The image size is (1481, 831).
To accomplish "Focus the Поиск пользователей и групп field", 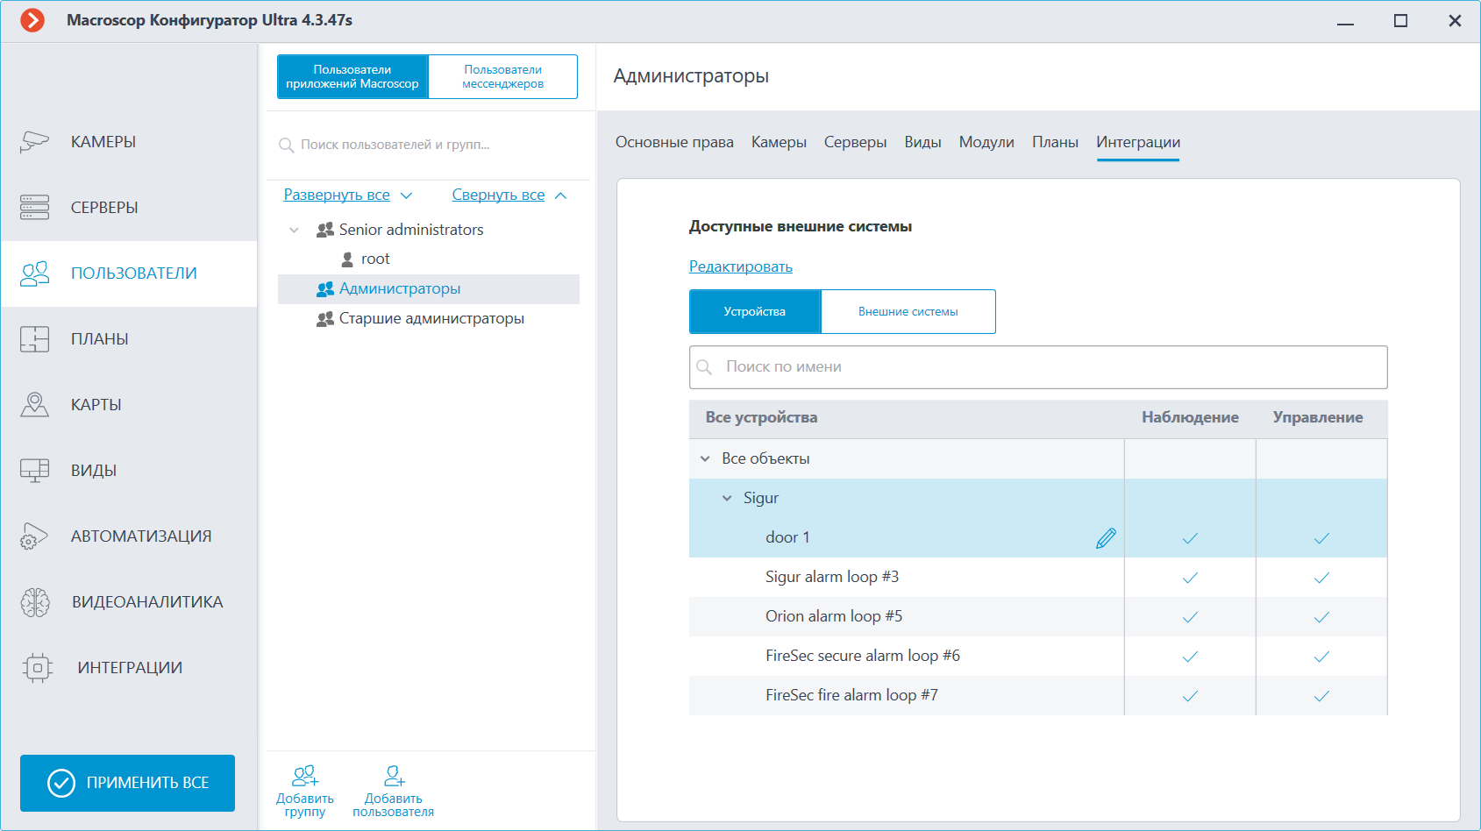I will tap(428, 145).
